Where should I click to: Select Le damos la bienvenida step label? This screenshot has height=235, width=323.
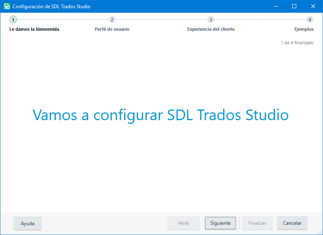coord(34,29)
